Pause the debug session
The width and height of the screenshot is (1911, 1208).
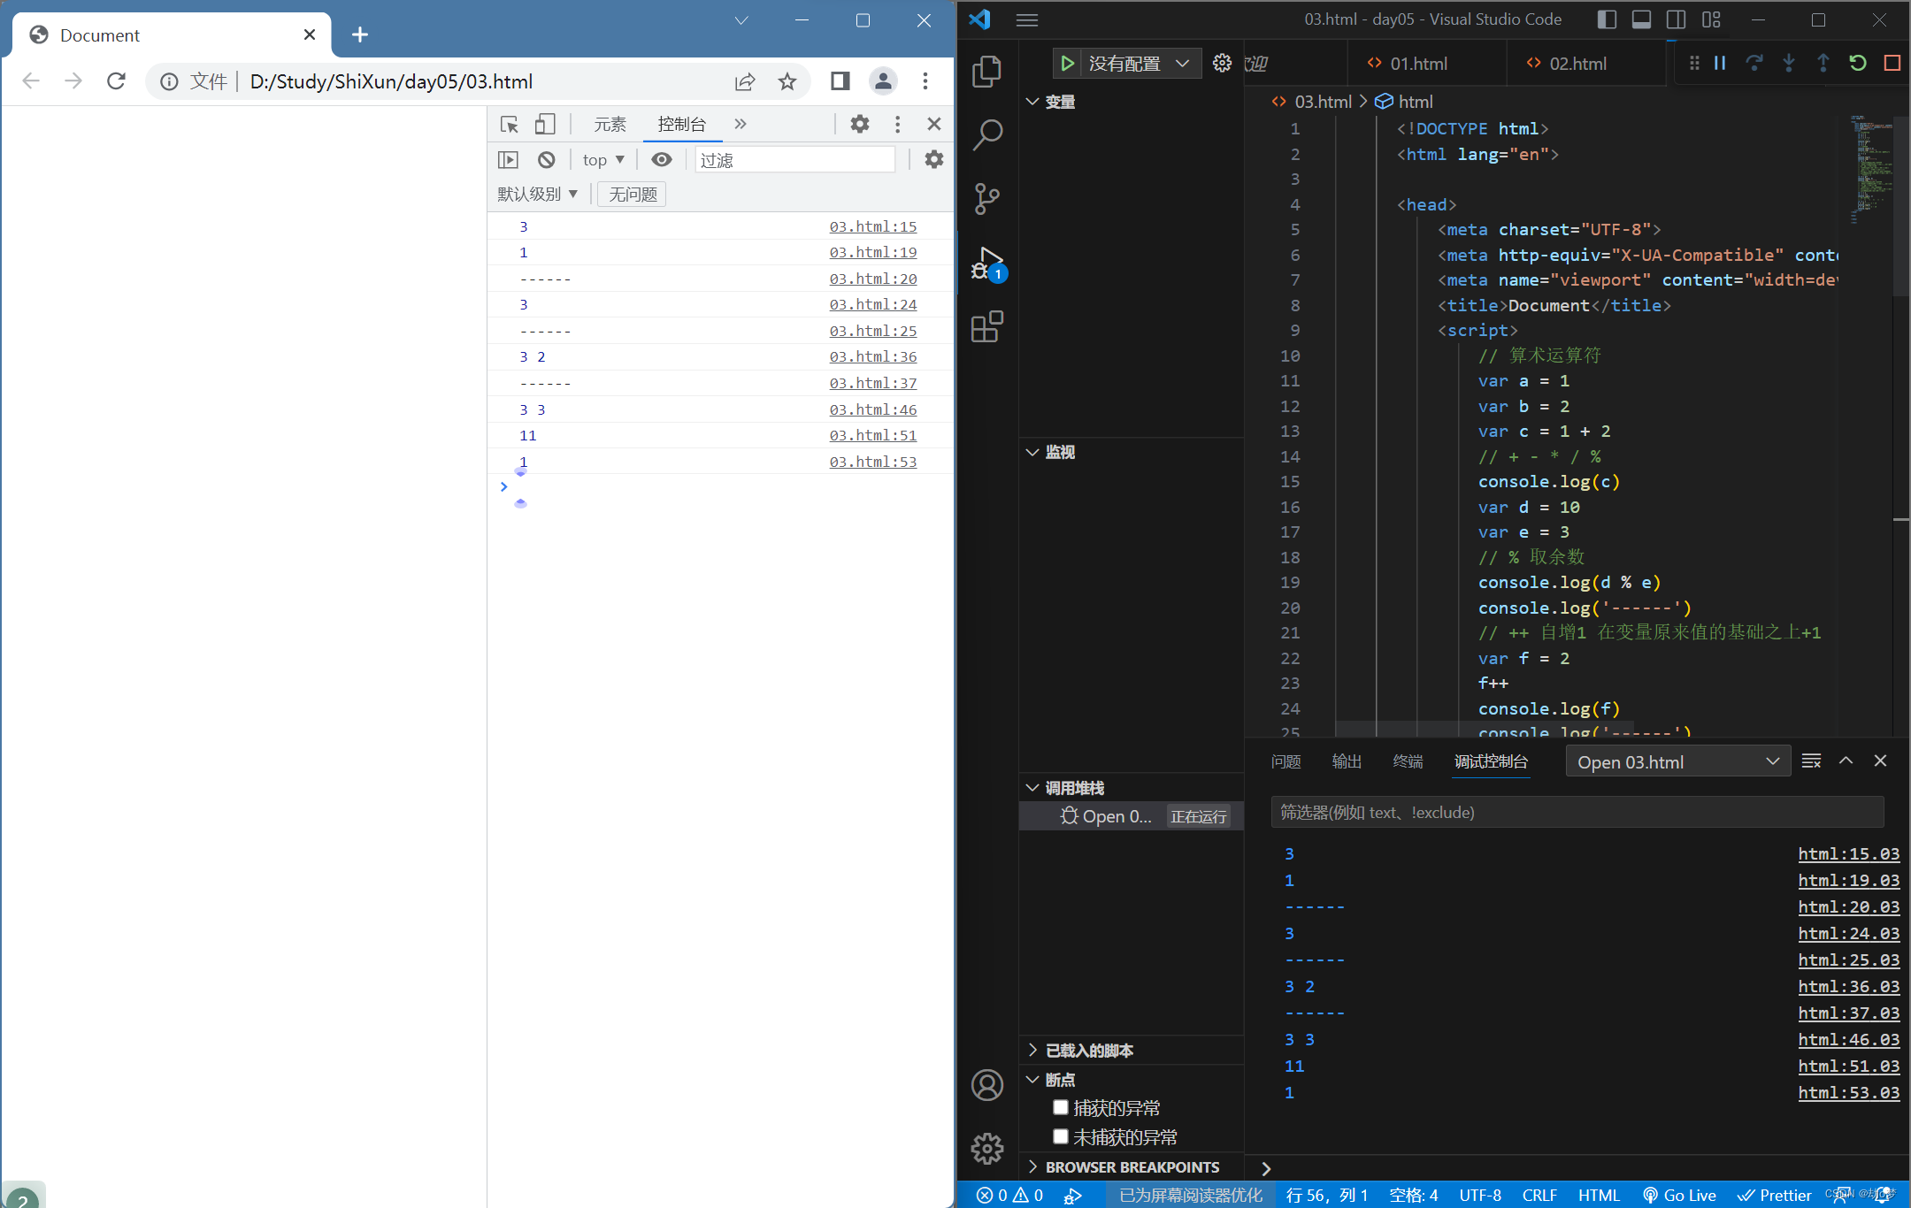[x=1720, y=64]
